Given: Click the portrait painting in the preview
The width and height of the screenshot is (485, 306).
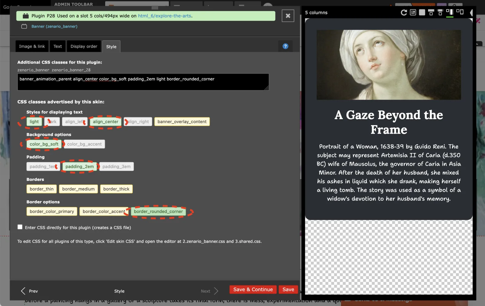Looking at the screenshot, I should pyautogui.click(x=389, y=65).
